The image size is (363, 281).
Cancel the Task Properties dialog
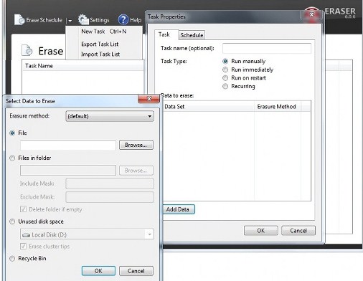[x=298, y=231]
